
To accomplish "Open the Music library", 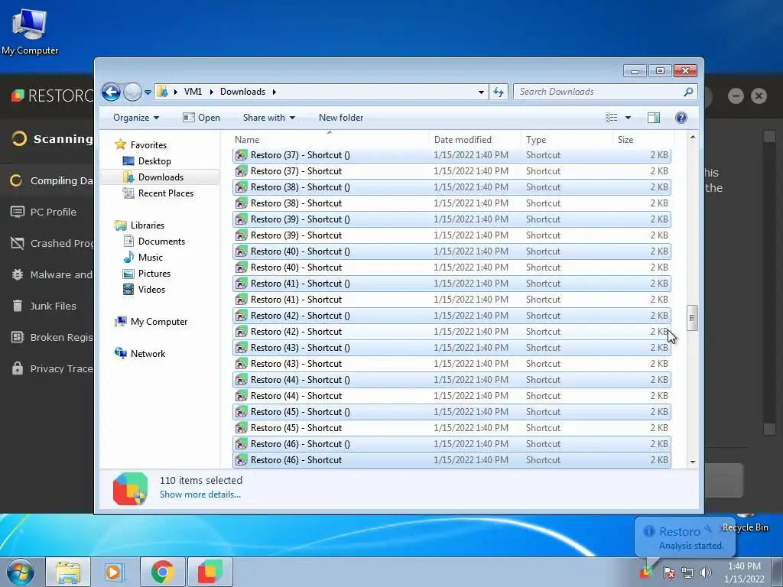I will (151, 258).
